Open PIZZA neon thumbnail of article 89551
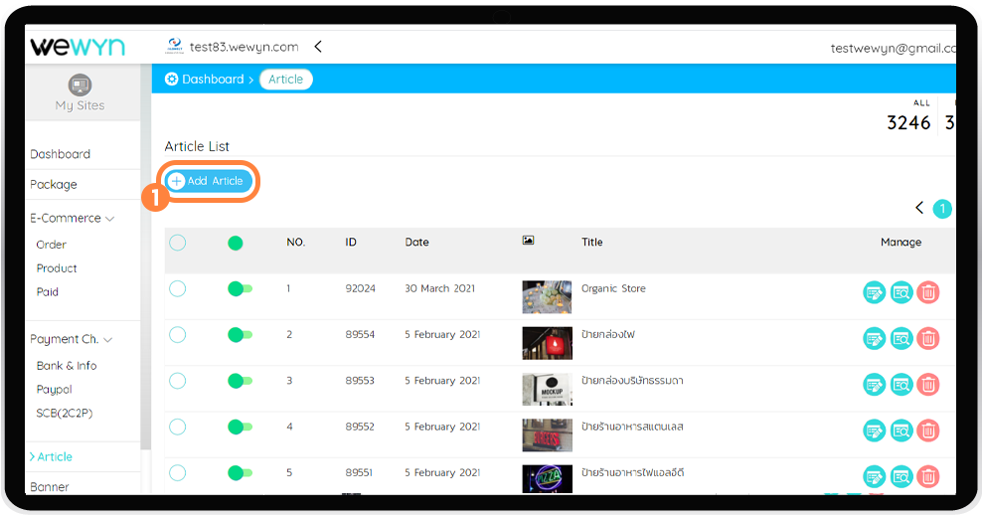This screenshot has width=984, height=518. (x=548, y=479)
